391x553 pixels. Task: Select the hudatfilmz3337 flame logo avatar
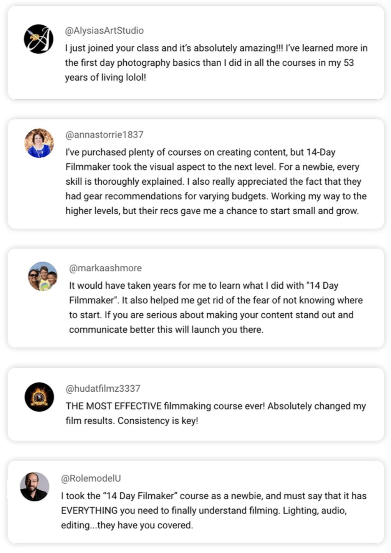click(x=39, y=397)
